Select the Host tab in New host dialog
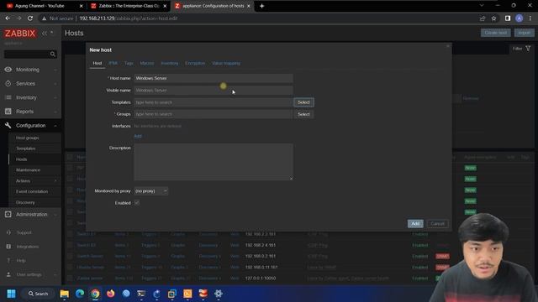The image size is (538, 302). click(x=98, y=64)
